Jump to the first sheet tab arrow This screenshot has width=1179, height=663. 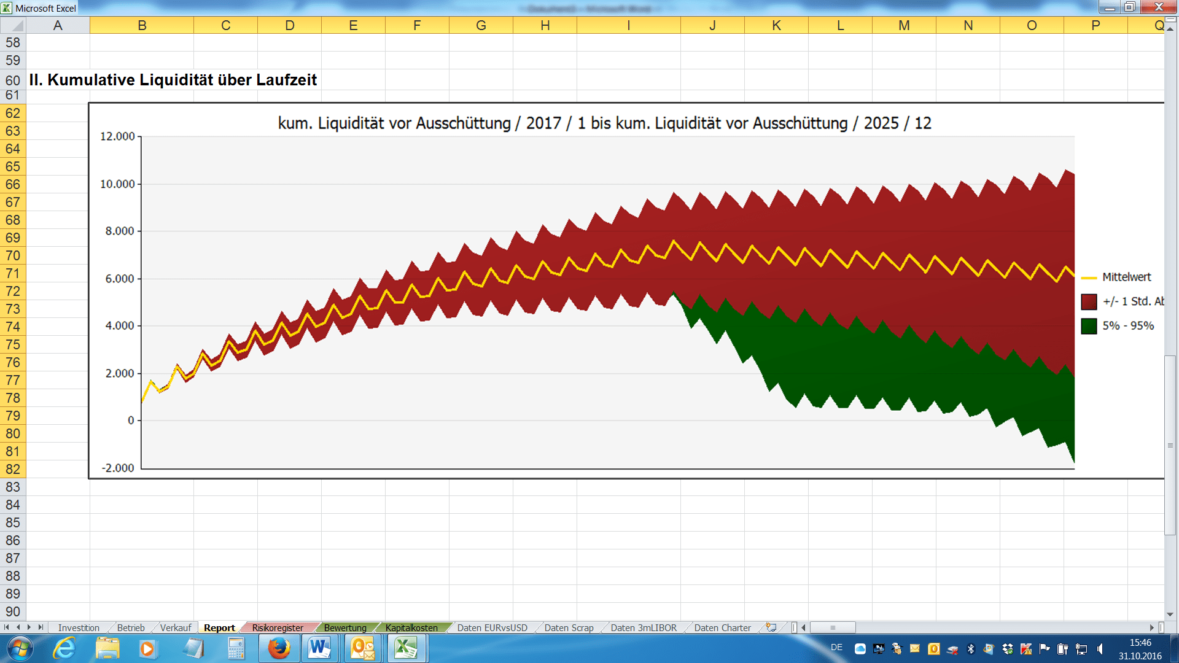click(x=6, y=627)
